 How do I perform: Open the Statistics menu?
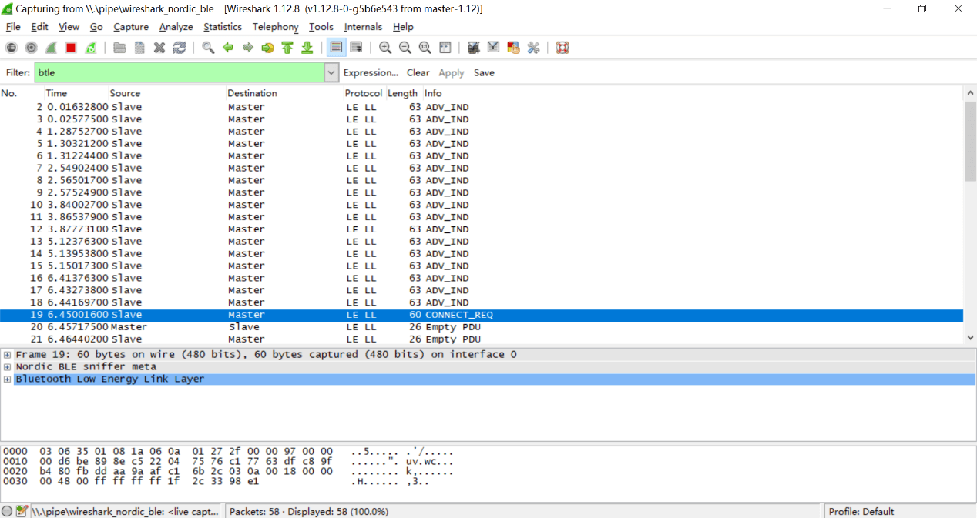coord(222,27)
